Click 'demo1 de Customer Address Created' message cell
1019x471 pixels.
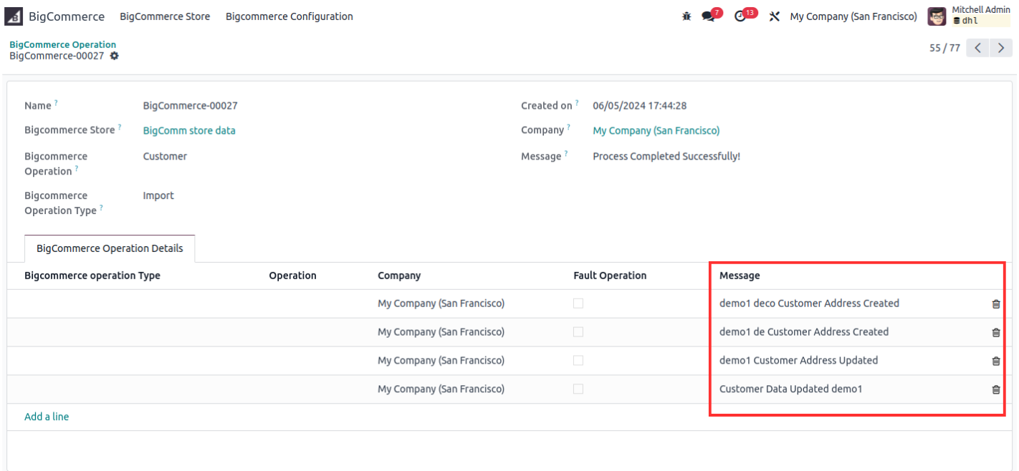tap(804, 332)
